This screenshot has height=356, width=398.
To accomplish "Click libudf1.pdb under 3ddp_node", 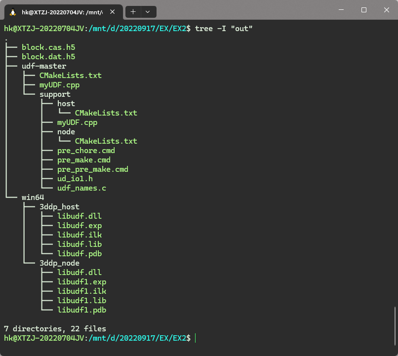I will [82, 310].
